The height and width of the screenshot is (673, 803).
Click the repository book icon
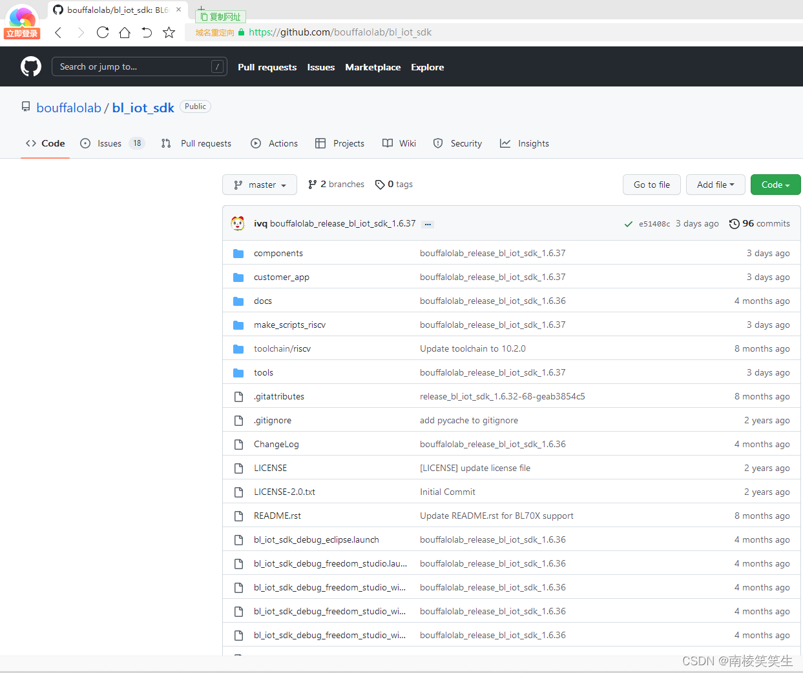tap(26, 106)
